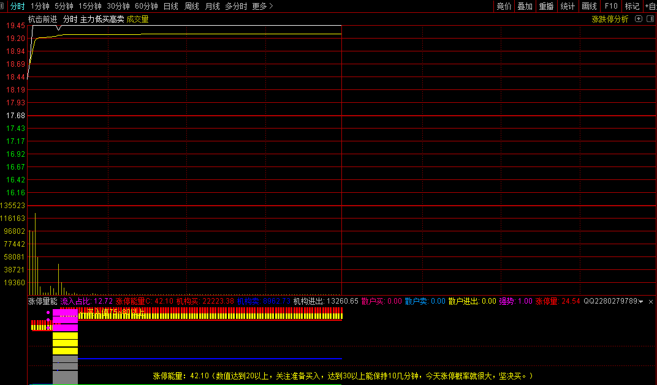Select the 成交量 indicator label

pyautogui.click(x=137, y=19)
